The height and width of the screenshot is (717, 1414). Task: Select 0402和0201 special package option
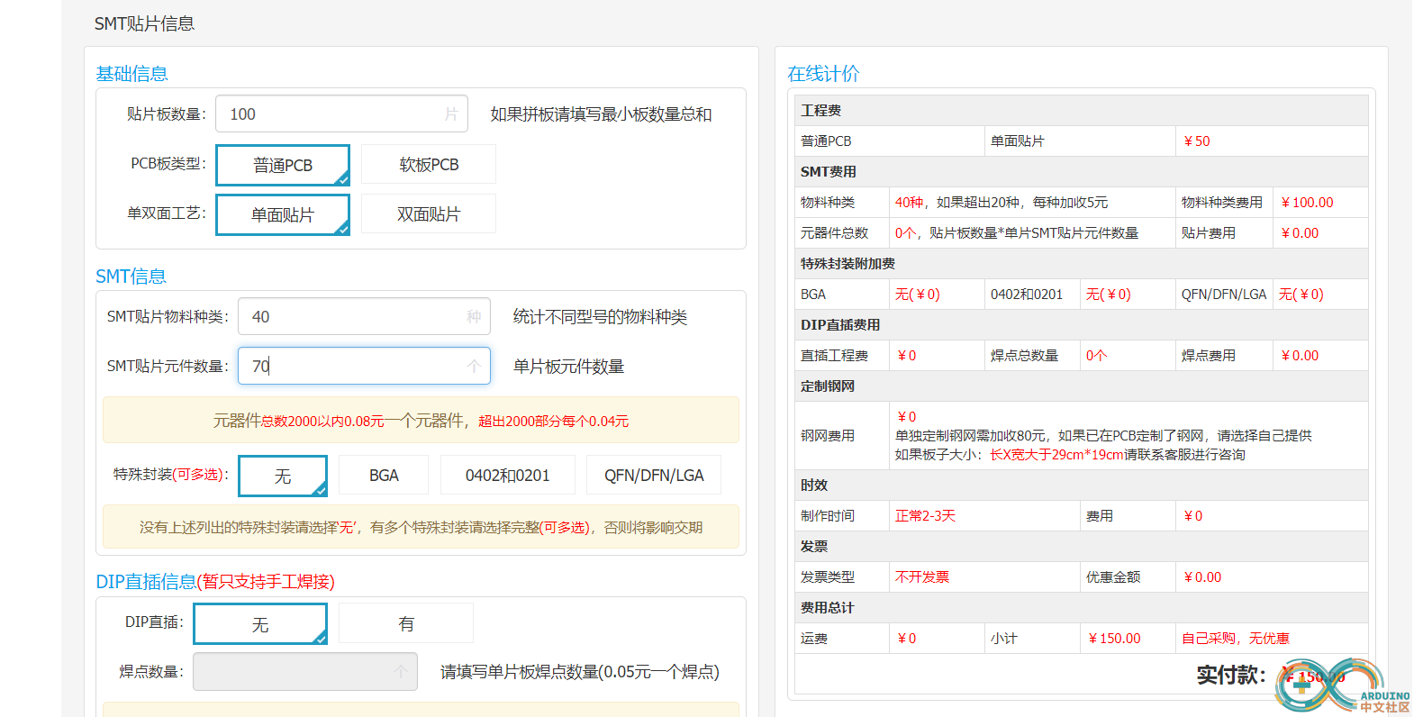coord(507,475)
